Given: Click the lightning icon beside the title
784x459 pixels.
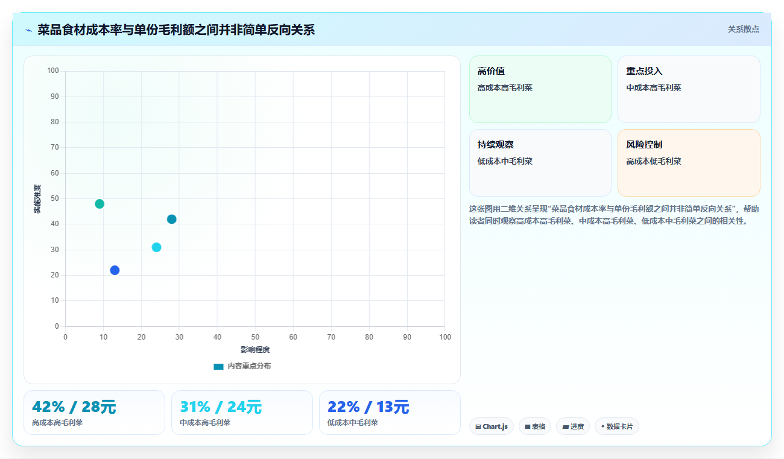Looking at the screenshot, I should click(x=28, y=30).
